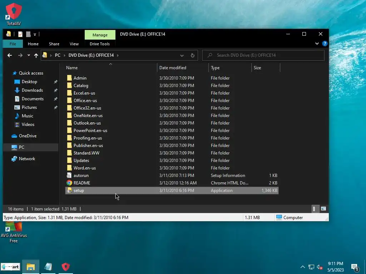Click the New folder icon in title bar
This screenshot has width=366, height=274.
pos(28,34)
